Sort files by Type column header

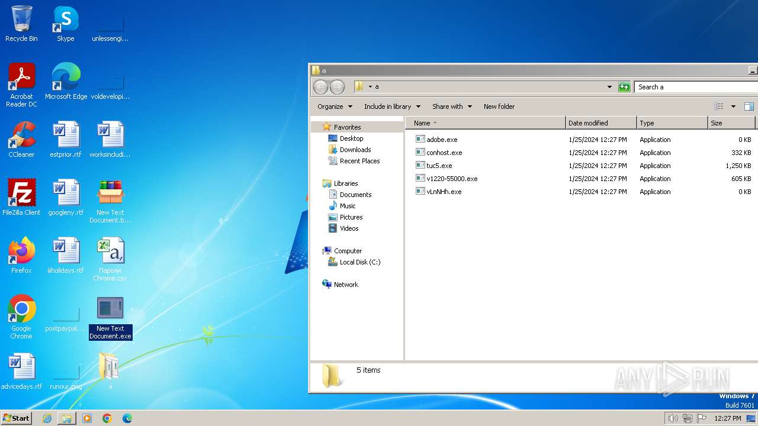point(672,123)
